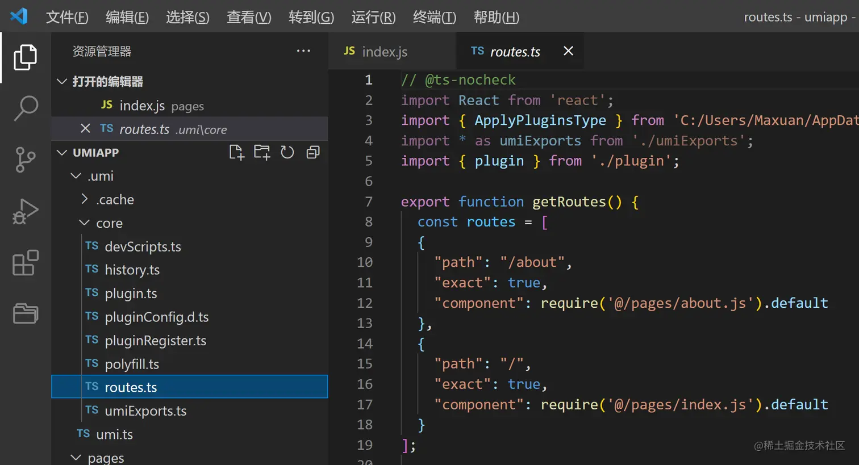Screen dimensions: 859x465
Task: Create a new folder in UMIAPP
Action: [262, 152]
